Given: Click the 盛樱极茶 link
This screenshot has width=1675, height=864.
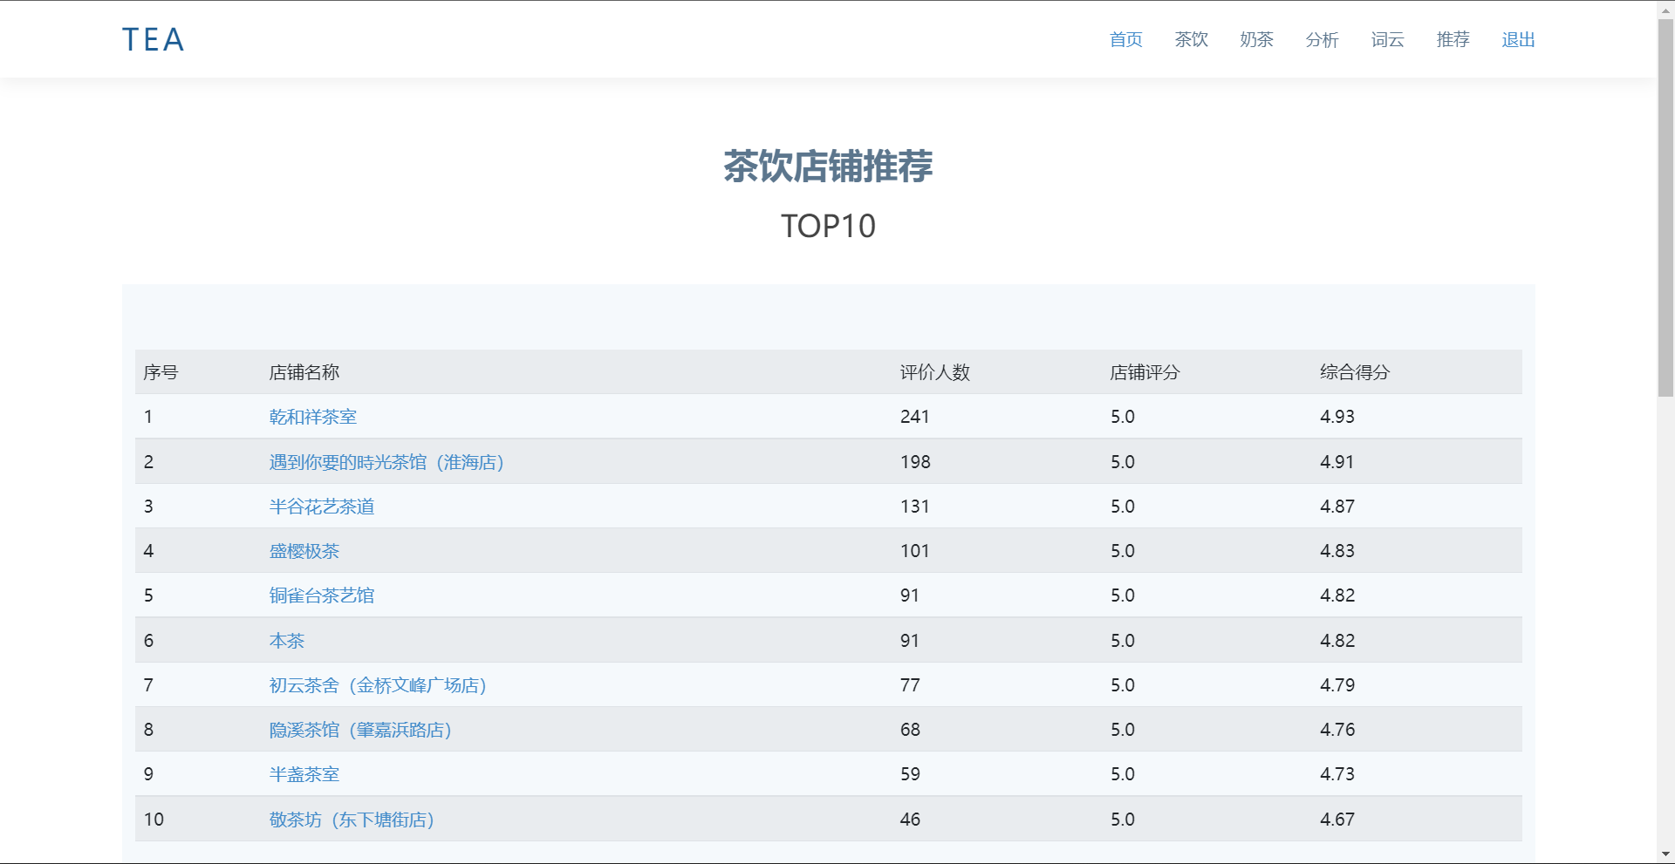Looking at the screenshot, I should [304, 551].
